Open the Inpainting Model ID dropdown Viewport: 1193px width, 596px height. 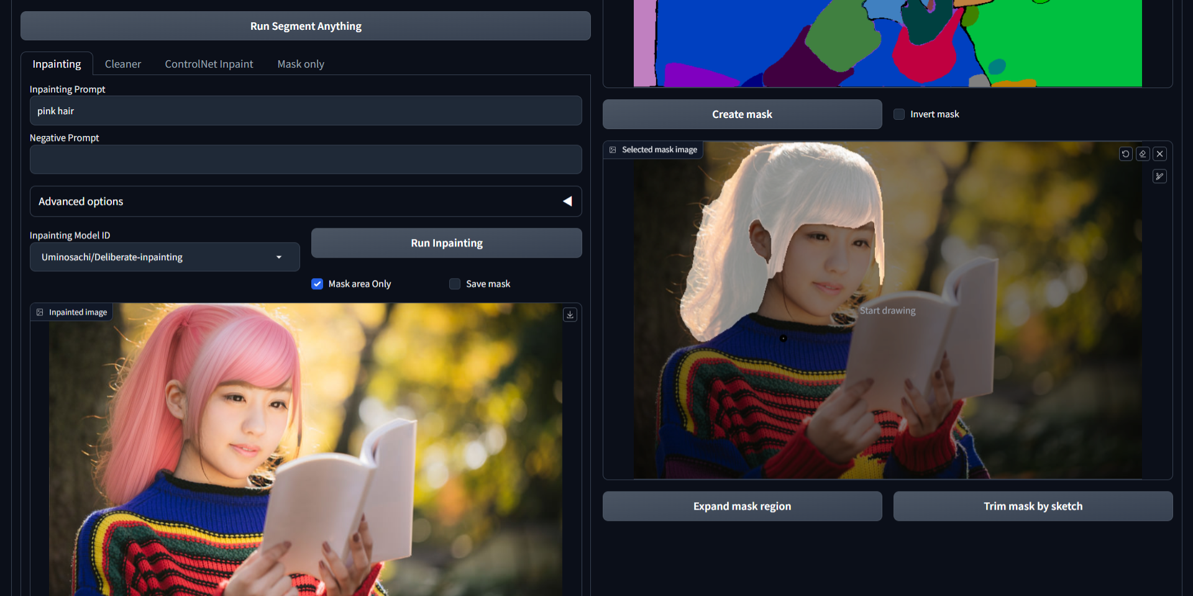pyautogui.click(x=165, y=257)
